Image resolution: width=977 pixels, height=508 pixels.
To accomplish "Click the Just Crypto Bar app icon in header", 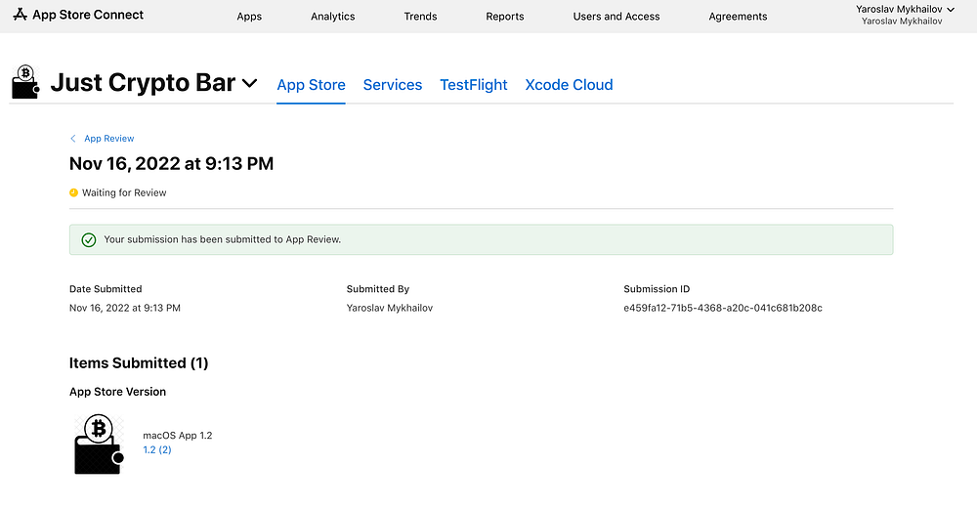I will point(25,82).
